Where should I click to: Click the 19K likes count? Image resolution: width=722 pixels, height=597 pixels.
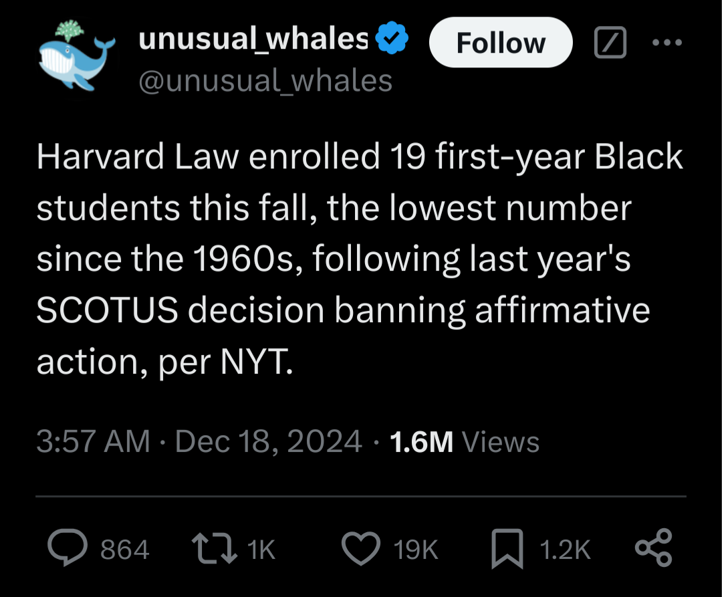click(416, 550)
